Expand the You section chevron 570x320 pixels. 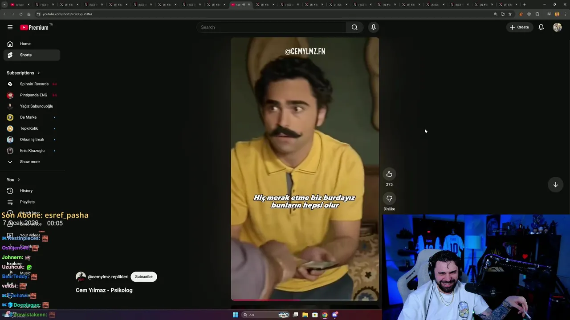tap(19, 180)
